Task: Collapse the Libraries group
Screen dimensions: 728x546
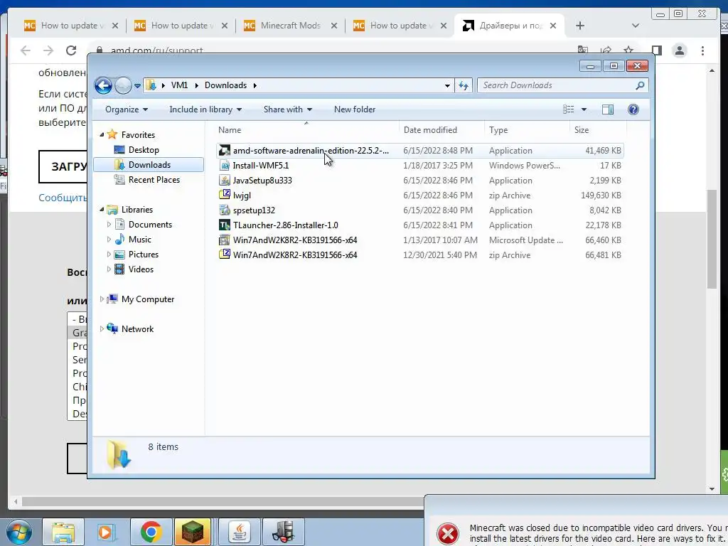Action: [x=102, y=210]
